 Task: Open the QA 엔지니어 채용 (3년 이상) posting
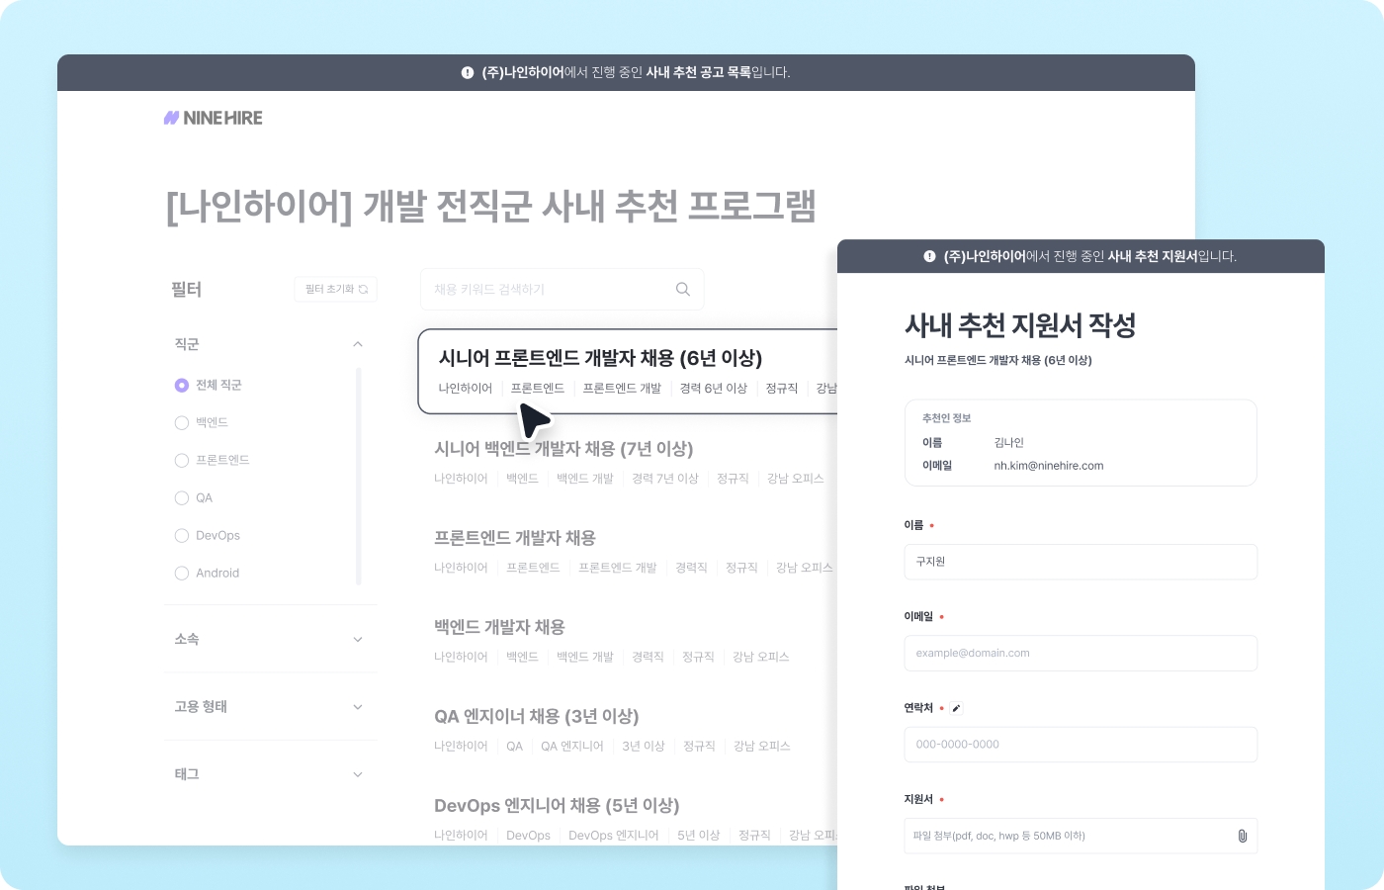pyautogui.click(x=537, y=716)
